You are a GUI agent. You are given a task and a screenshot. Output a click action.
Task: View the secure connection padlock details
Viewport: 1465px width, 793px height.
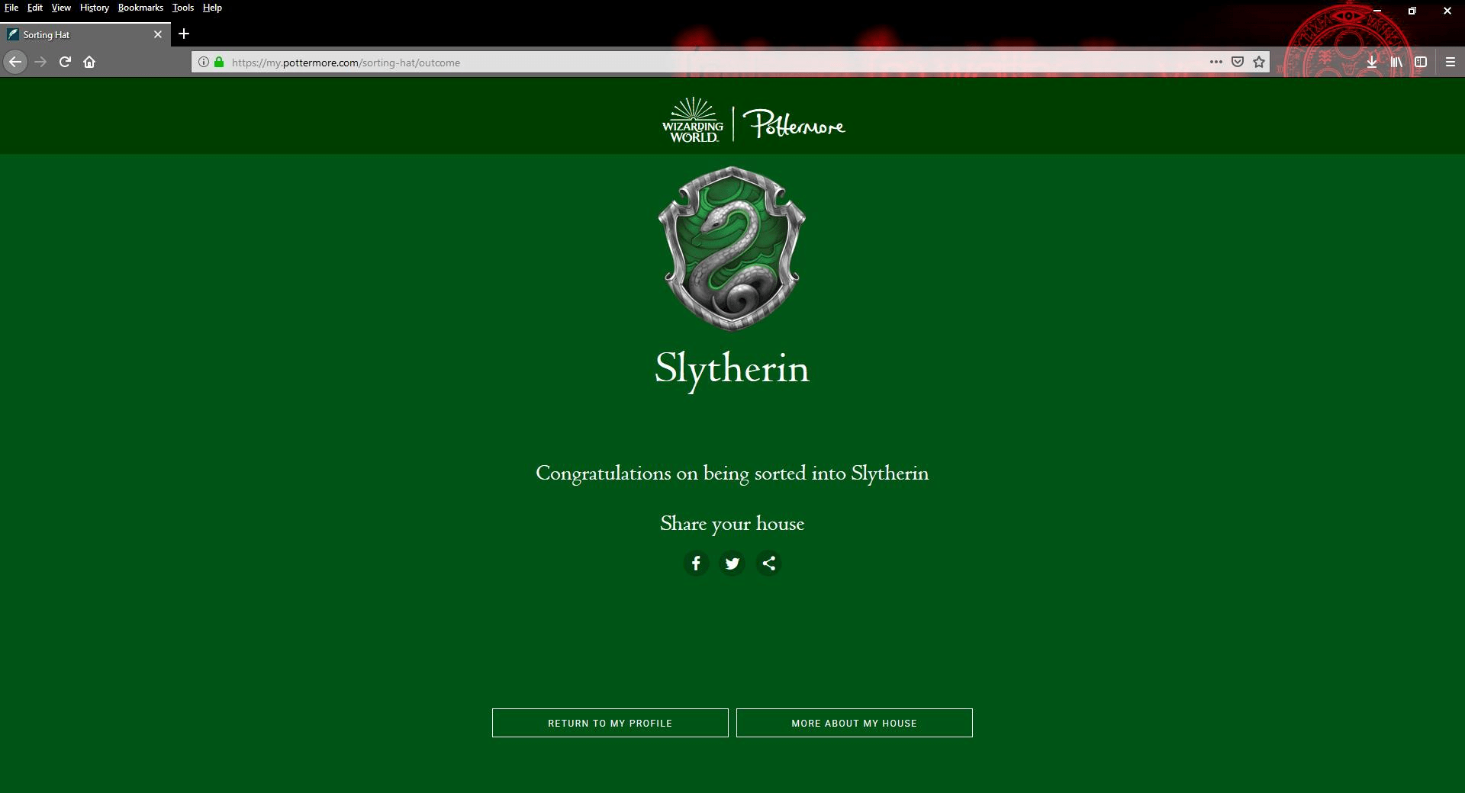219,63
